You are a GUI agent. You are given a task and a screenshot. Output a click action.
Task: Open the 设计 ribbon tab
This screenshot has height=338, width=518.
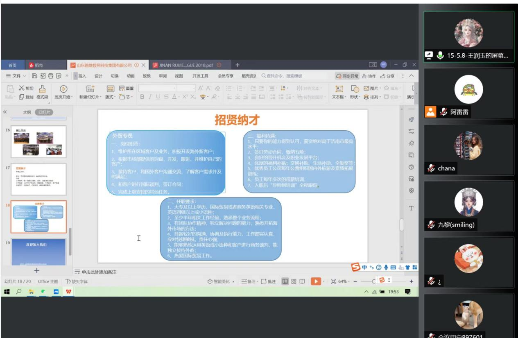(x=98, y=76)
